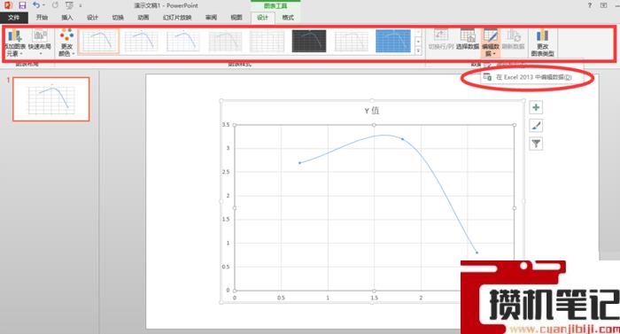
Task: Switch to the 动画 (Animations) tab
Action: point(143,18)
